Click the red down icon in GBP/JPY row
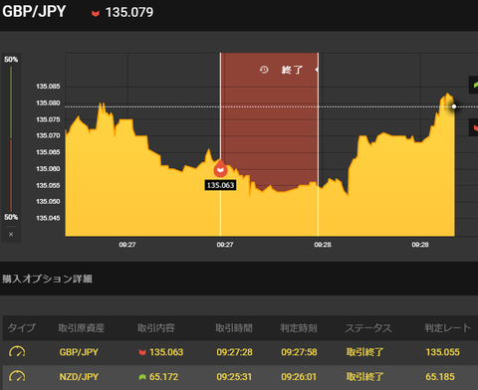 coord(142,352)
